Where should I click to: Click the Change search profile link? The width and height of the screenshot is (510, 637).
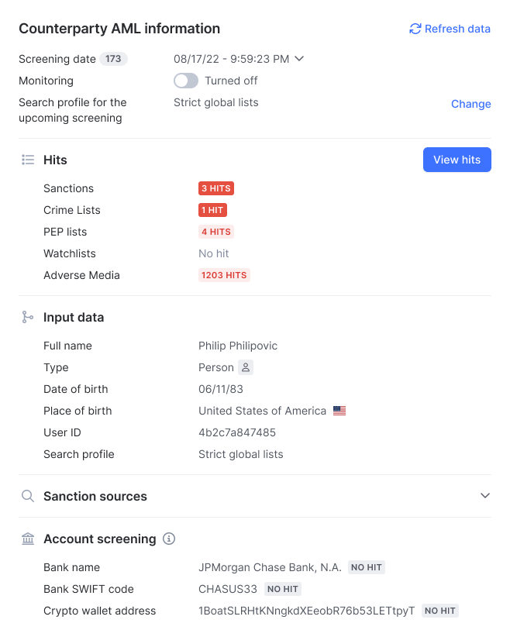pyautogui.click(x=471, y=104)
